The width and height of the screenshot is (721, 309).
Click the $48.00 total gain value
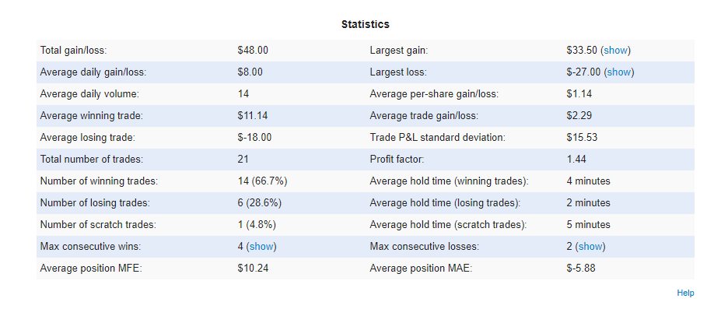tap(253, 51)
